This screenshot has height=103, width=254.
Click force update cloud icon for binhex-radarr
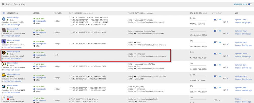coord(34,66)
